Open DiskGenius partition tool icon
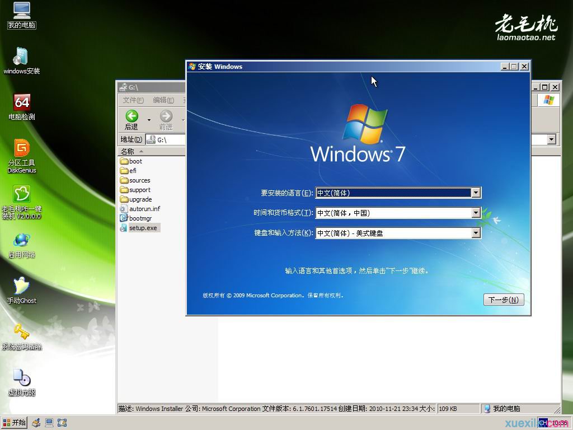Viewport: 573px width, 430px height. (x=21, y=149)
